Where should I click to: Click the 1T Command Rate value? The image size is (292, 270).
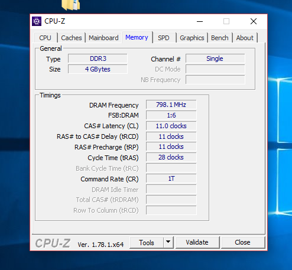click(171, 178)
